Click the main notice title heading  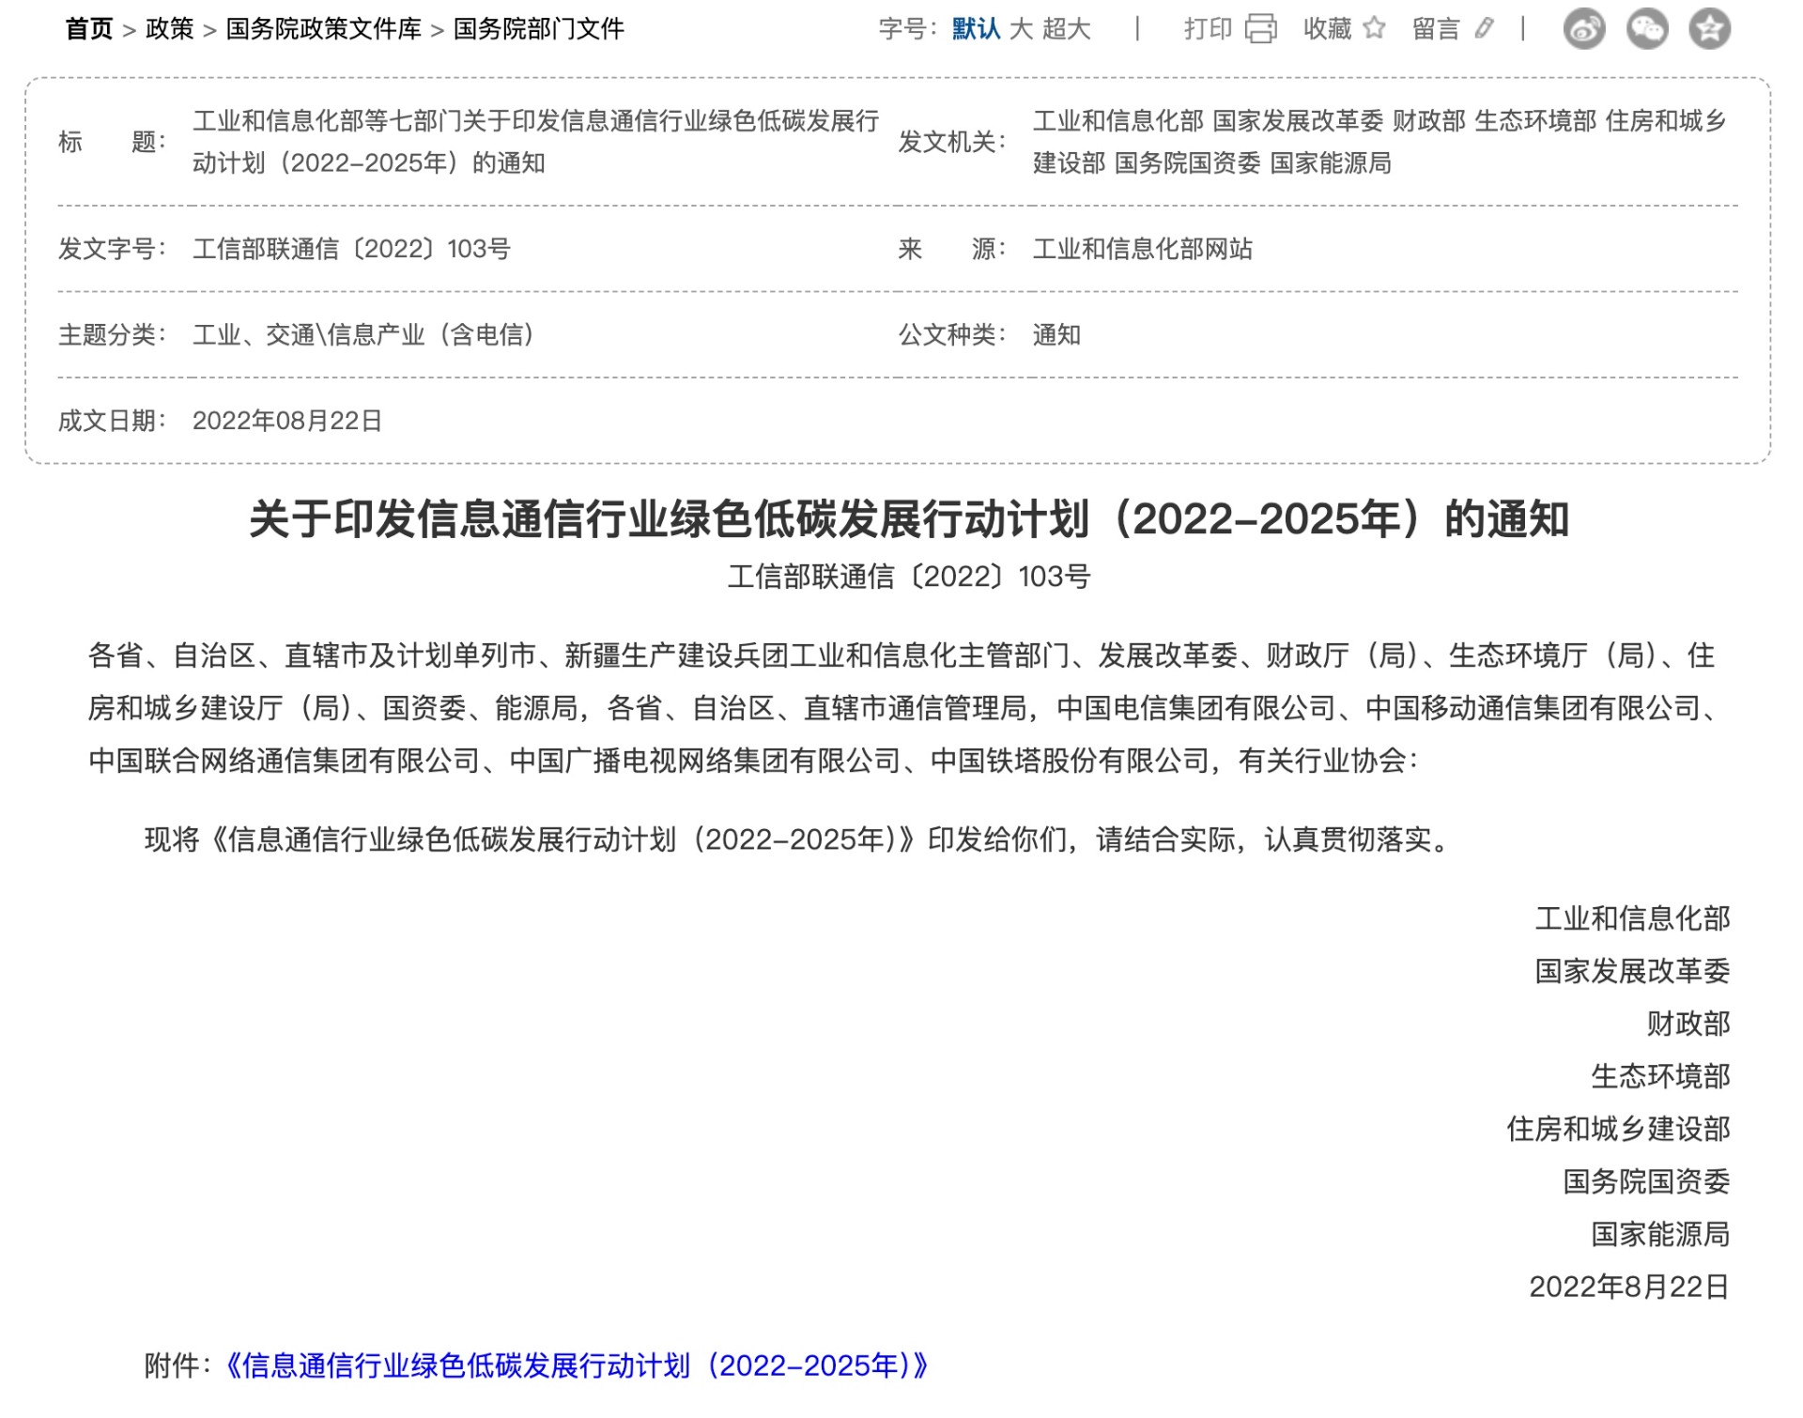point(908,519)
